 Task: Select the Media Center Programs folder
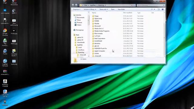(102, 31)
